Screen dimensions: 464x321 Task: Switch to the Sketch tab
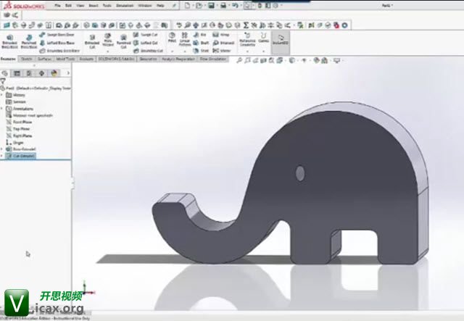click(26, 59)
